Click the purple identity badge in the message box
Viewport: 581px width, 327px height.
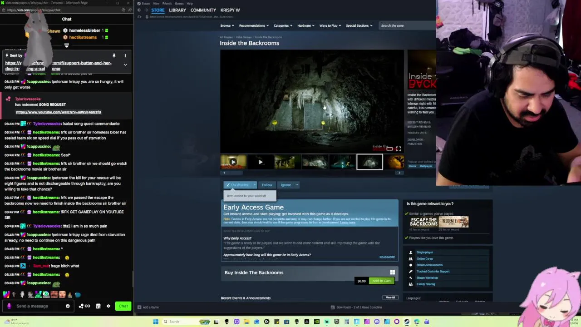tap(9, 306)
